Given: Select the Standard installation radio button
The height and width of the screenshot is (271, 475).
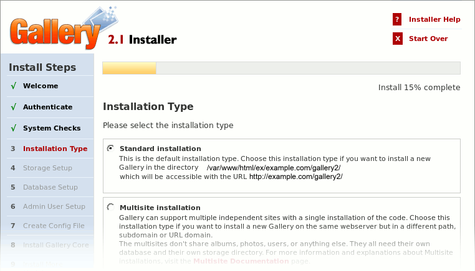Looking at the screenshot, I should pyautogui.click(x=110, y=148).
